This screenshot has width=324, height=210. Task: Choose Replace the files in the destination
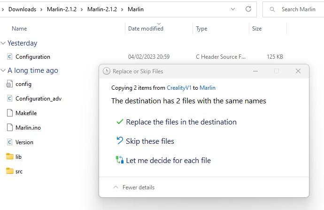tap(181, 122)
